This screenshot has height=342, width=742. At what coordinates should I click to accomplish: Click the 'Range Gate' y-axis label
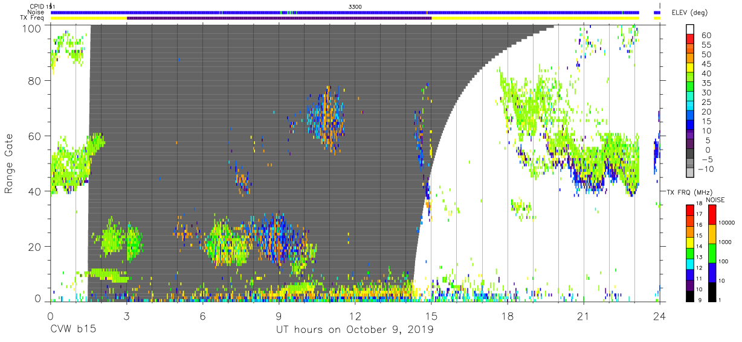tap(9, 163)
